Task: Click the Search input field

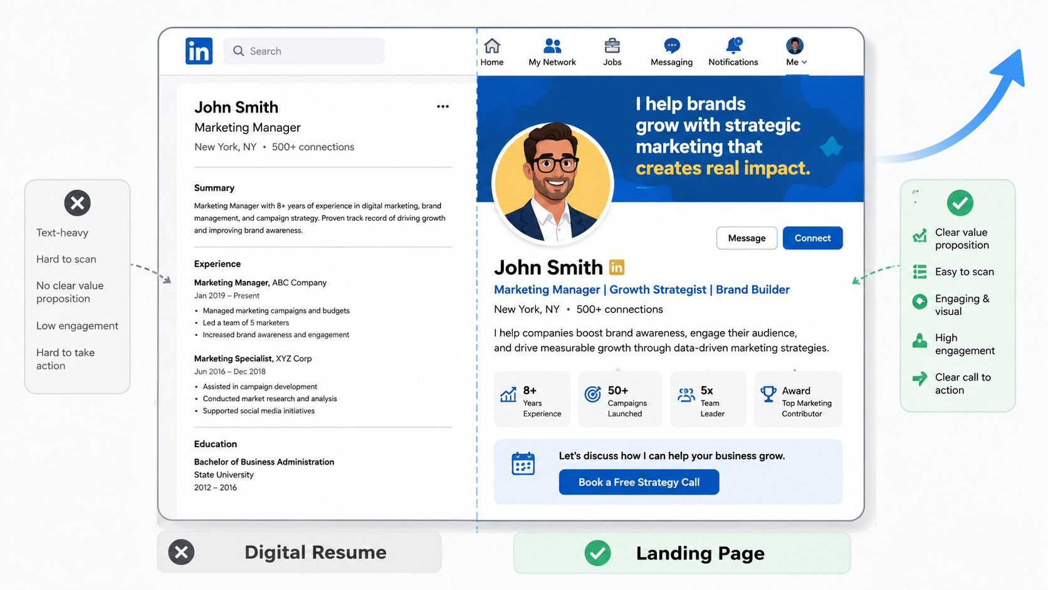Action: click(x=304, y=51)
